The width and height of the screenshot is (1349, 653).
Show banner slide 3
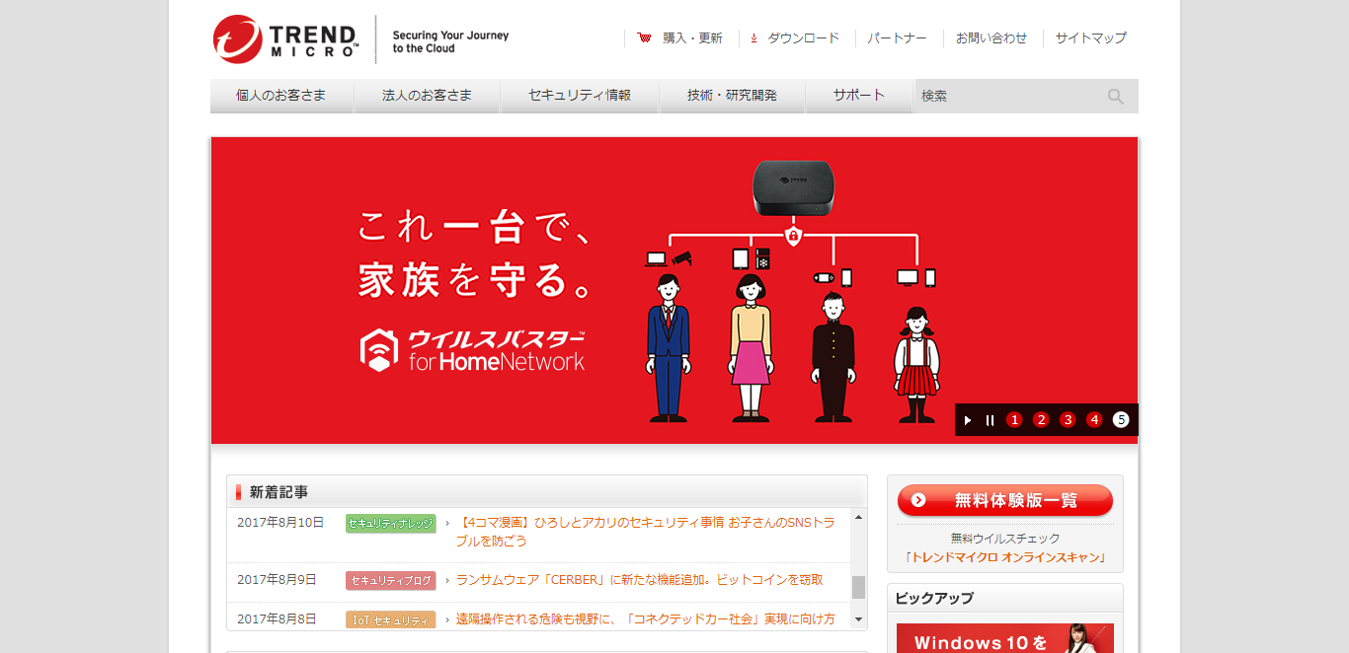[1068, 419]
